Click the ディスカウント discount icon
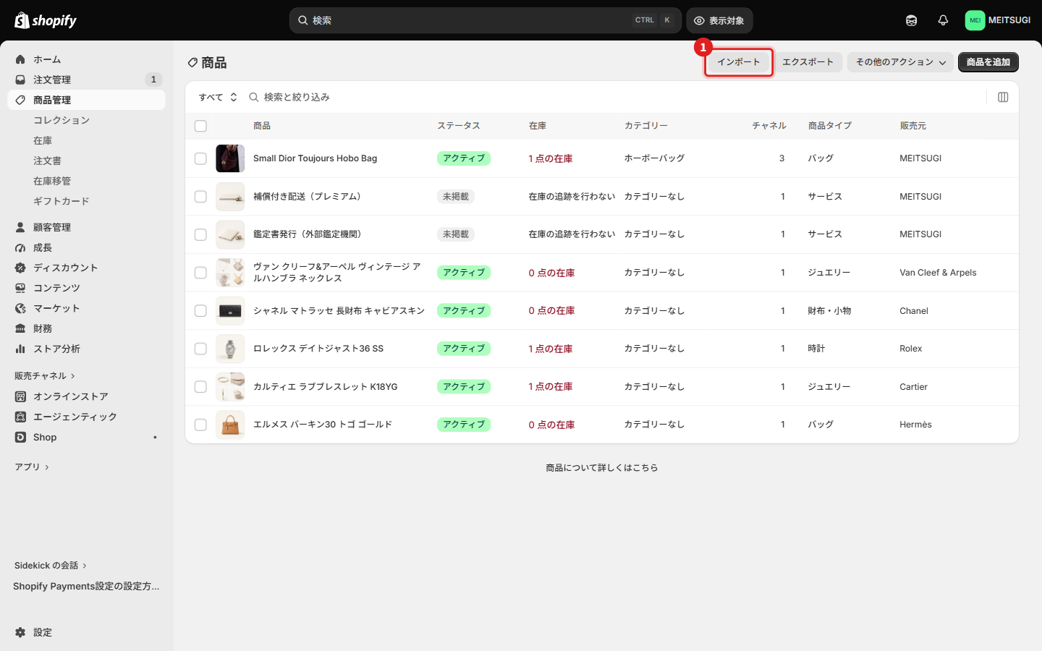 pos(20,268)
